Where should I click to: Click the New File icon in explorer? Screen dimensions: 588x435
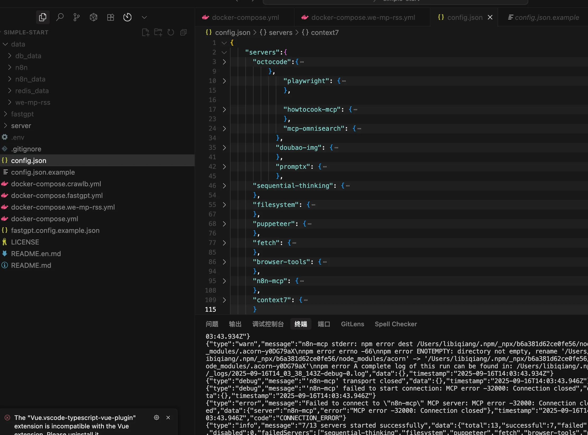[x=145, y=33]
